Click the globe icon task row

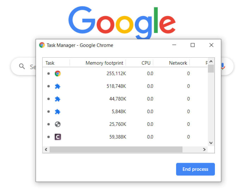pyautogui.click(x=58, y=124)
